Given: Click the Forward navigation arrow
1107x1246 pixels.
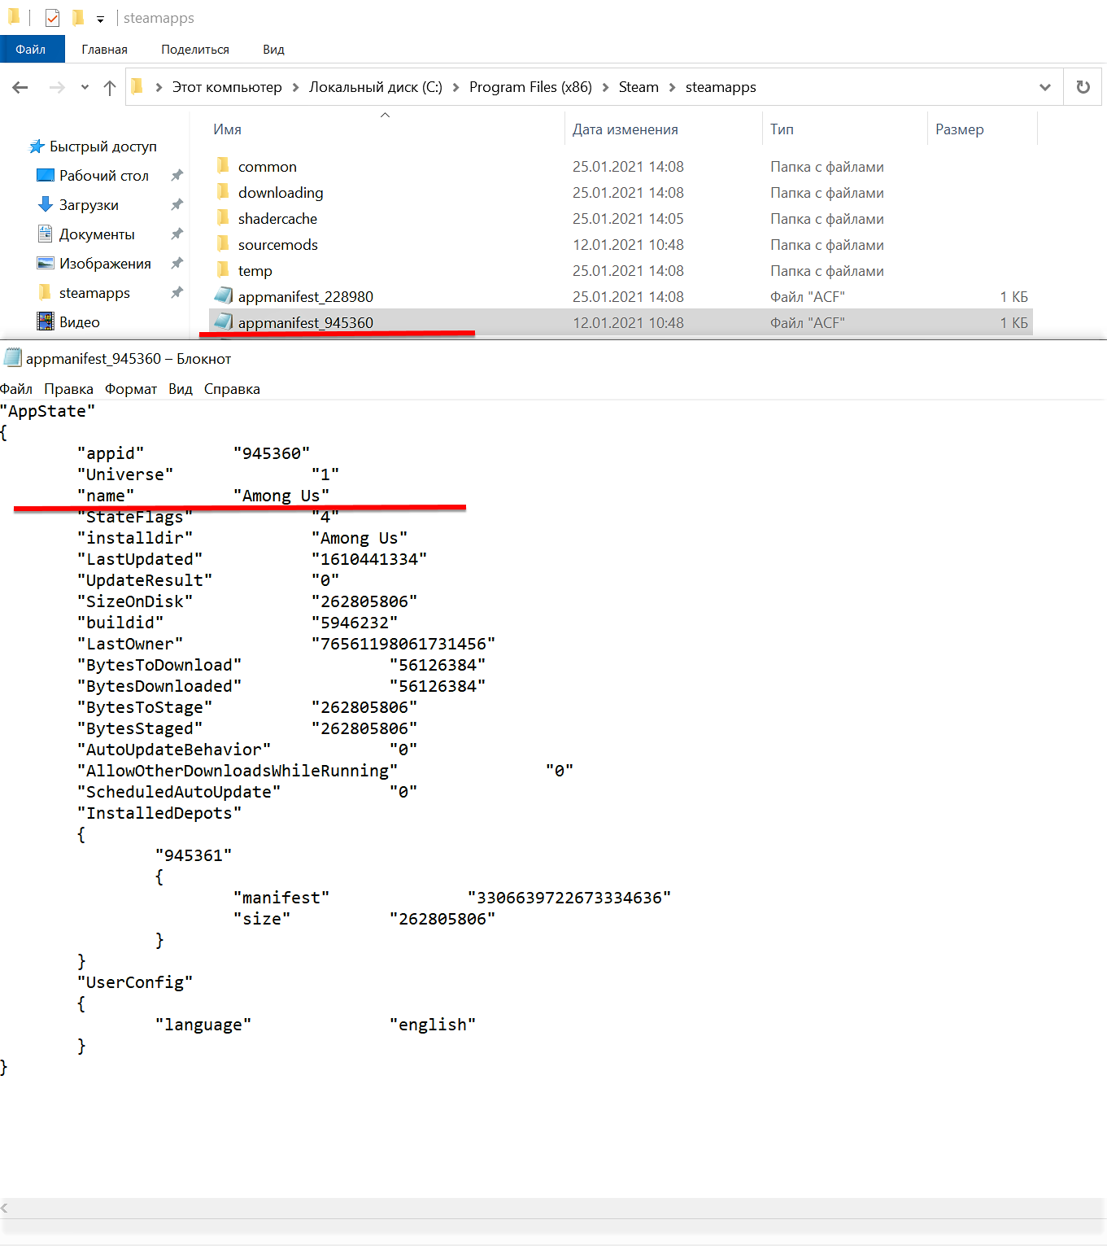Looking at the screenshot, I should (57, 87).
